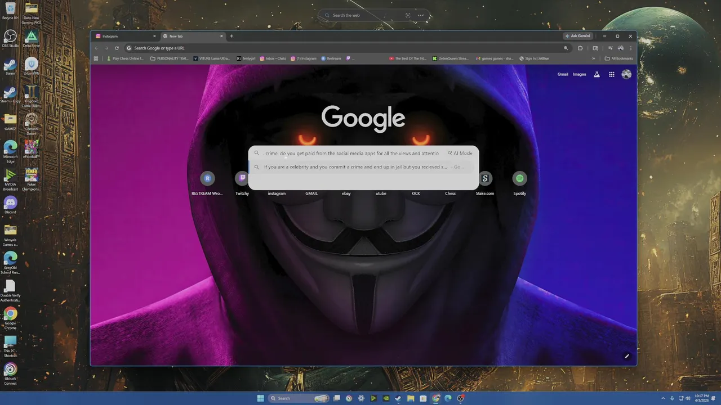The width and height of the screenshot is (721, 405).
Task: Open Google Chrome desktop shortcut
Action: pos(10,317)
